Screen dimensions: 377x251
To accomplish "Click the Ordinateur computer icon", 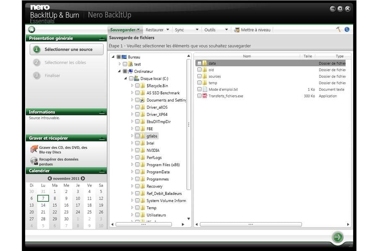I will click(x=131, y=72).
